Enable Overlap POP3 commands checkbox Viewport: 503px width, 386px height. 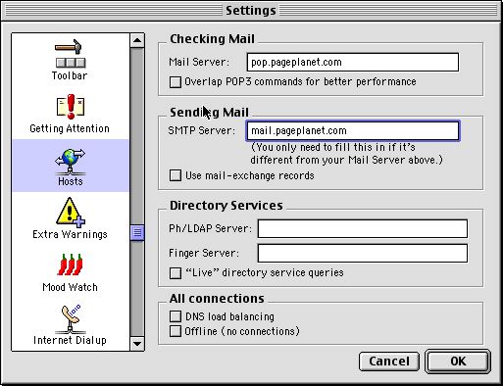[x=176, y=82]
